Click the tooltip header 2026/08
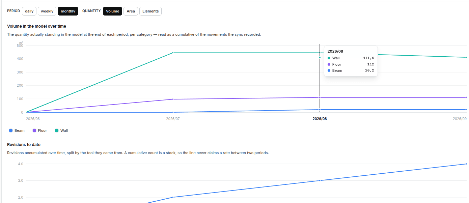 coord(335,51)
